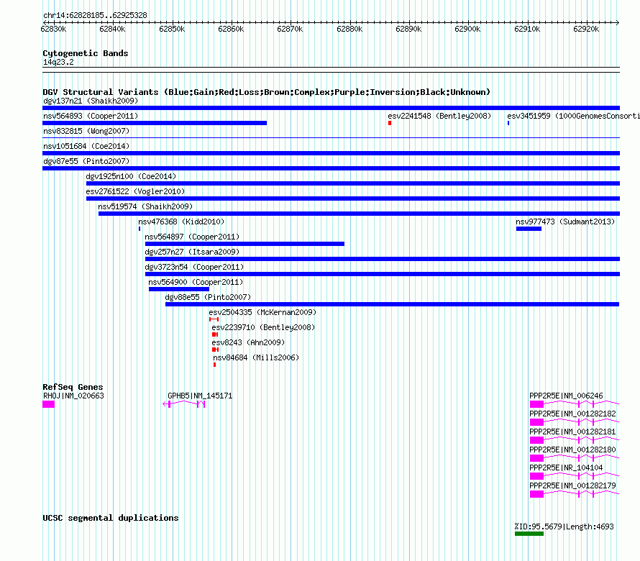The image size is (640, 561).
Task: Select nsv564897 (Cooper2011) label
Action: click(192, 237)
